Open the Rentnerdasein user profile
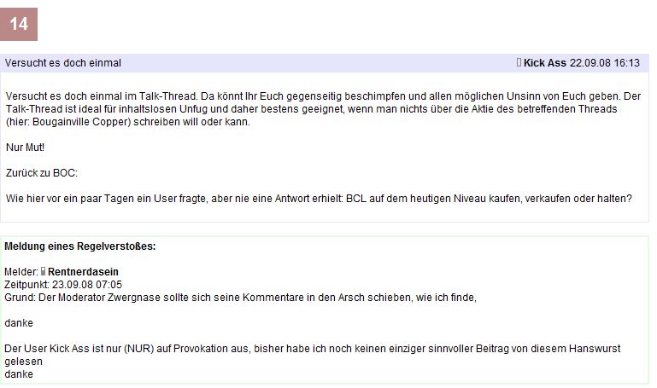Viewport: 657px width, 388px height. pos(83,272)
